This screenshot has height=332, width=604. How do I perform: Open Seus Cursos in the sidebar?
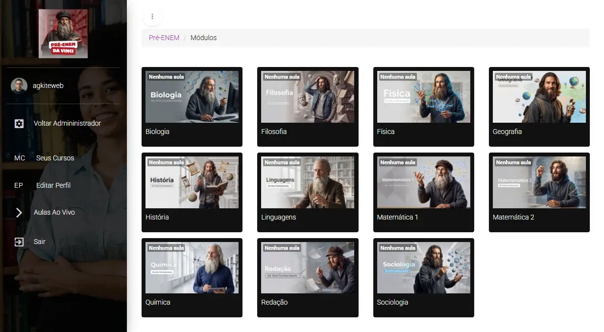click(55, 158)
